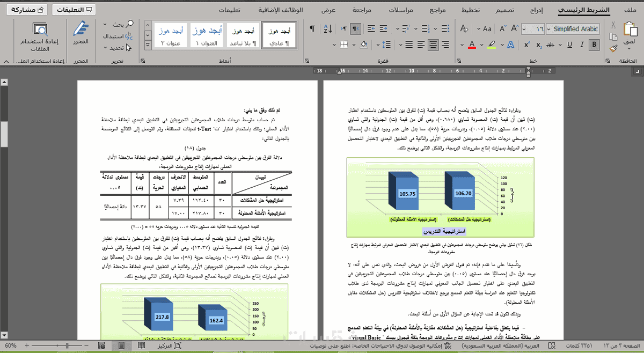Apply the yellow-green highlight color
The height and width of the screenshot is (353, 644).
pos(492,44)
